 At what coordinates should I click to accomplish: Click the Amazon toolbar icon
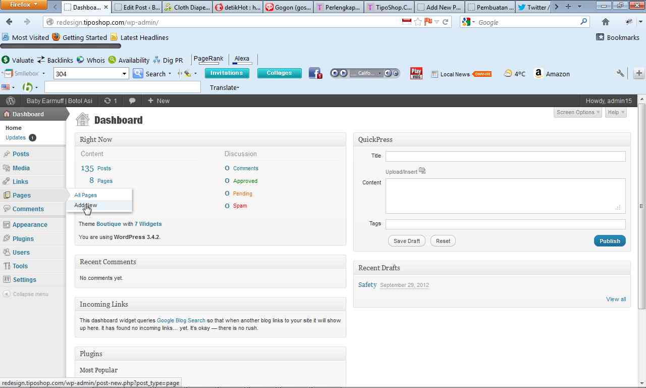(539, 74)
